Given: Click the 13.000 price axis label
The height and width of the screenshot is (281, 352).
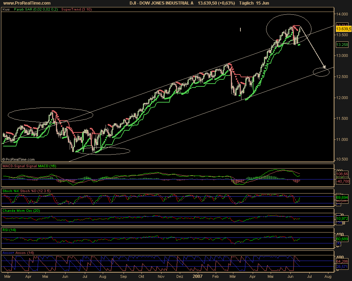Looking at the screenshot, I should (x=342, y=55).
